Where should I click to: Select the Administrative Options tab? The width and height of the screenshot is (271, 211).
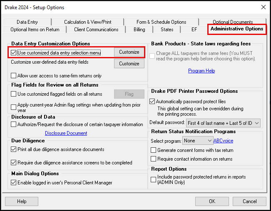[237, 29]
